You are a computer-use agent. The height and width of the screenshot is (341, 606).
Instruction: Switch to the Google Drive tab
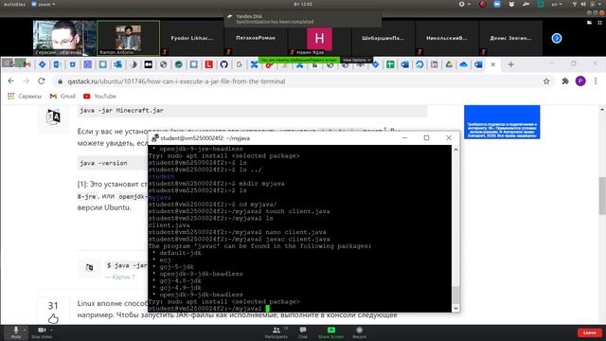click(449, 64)
